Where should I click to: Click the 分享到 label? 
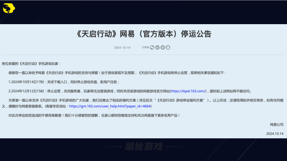(x=146, y=47)
